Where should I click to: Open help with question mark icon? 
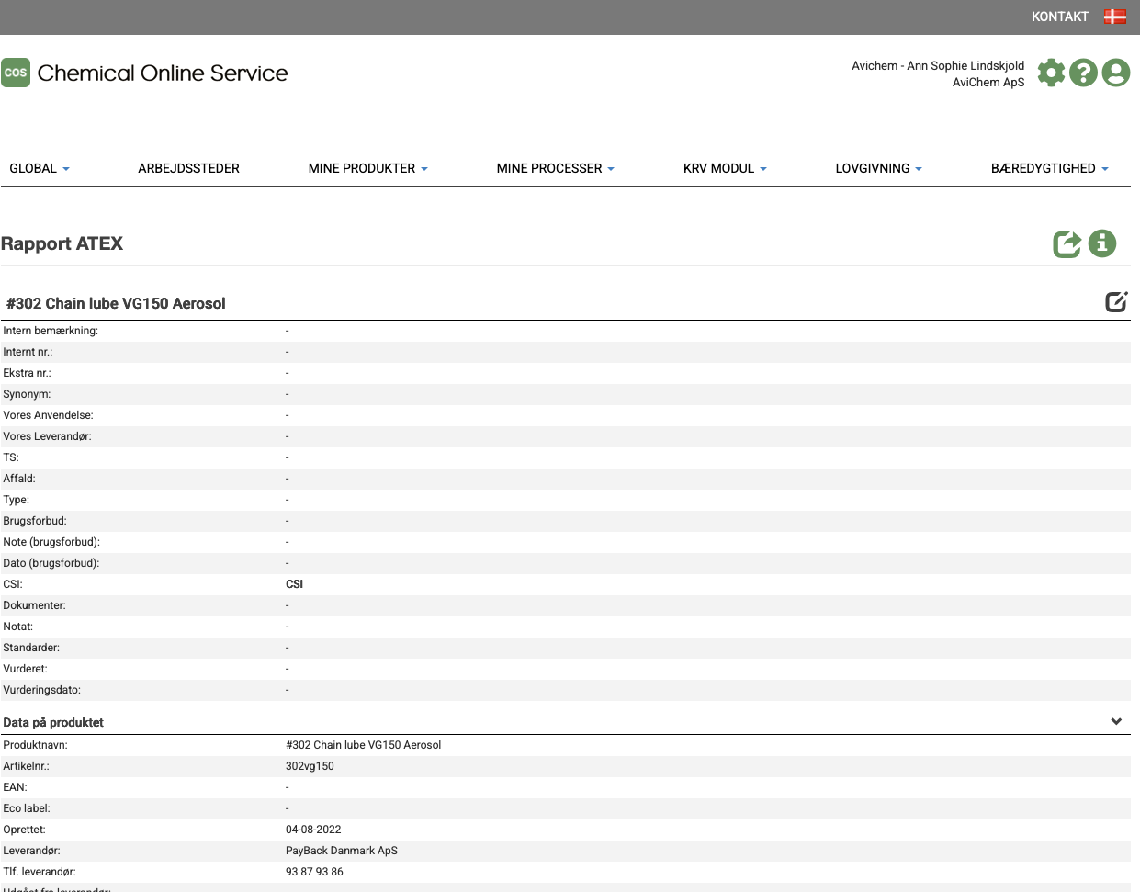tap(1083, 73)
